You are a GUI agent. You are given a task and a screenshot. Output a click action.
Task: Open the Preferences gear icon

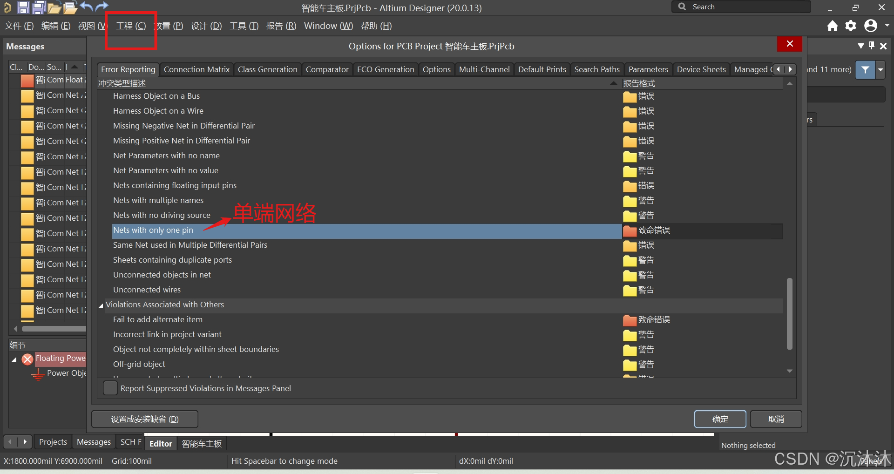(851, 26)
